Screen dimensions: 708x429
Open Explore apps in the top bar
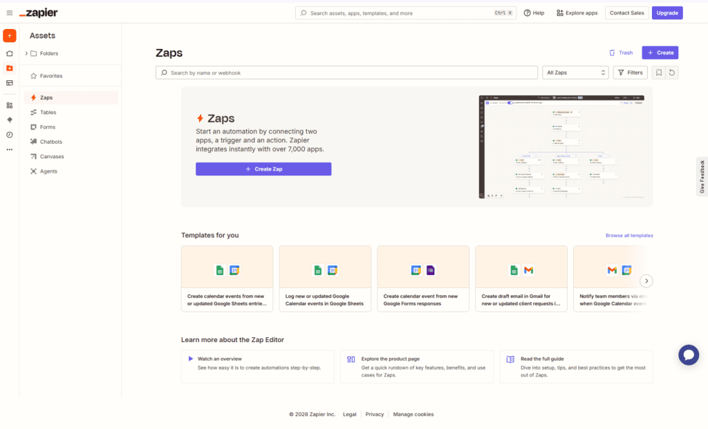pyautogui.click(x=577, y=12)
